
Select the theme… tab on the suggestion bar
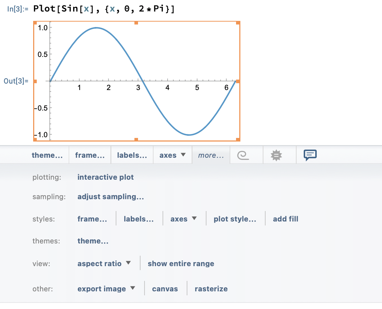47,155
